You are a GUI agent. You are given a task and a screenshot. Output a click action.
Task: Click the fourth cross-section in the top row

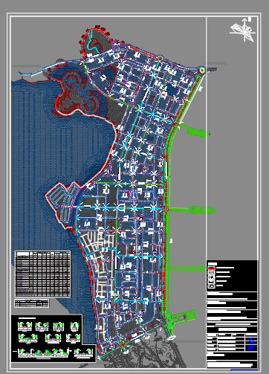point(74,326)
